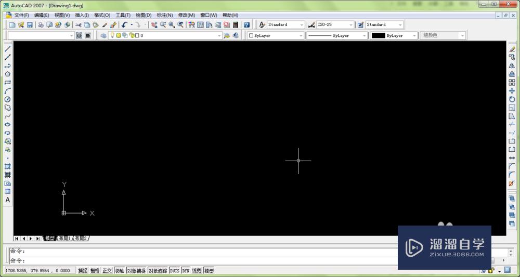Toggle DUCS in status bar
The image size is (520, 277).
click(x=174, y=271)
